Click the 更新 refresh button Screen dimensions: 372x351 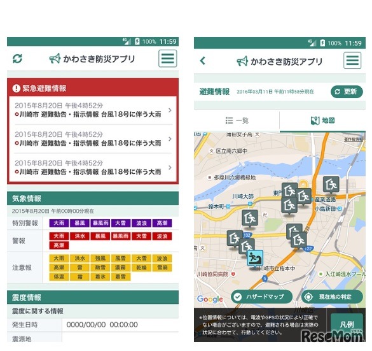[347, 92]
